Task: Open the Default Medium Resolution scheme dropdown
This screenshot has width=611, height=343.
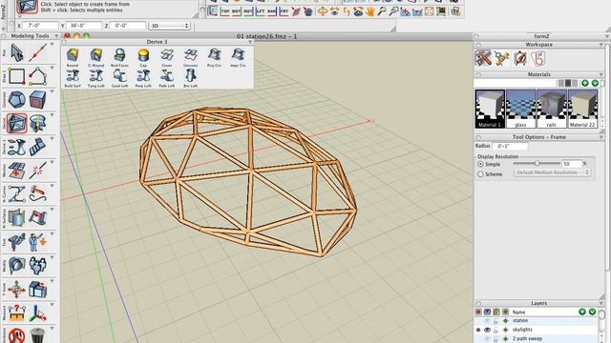Action: point(552,172)
